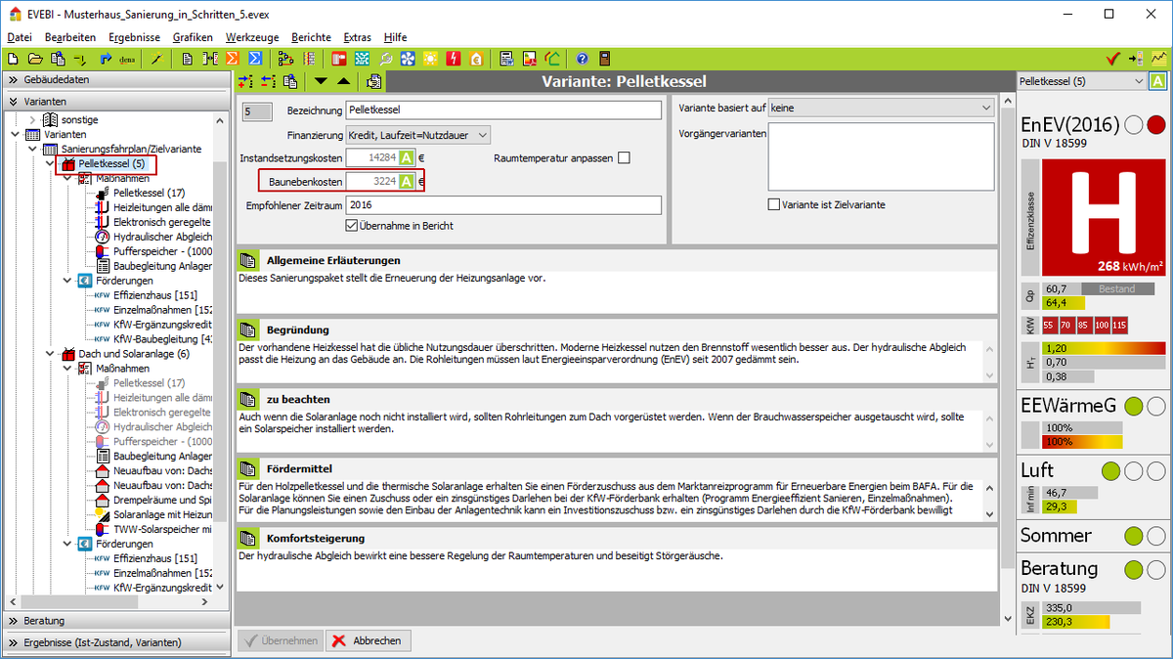Collapse the Sanierungsfahrplan/Zielvariante node
The width and height of the screenshot is (1173, 659).
pos(32,149)
